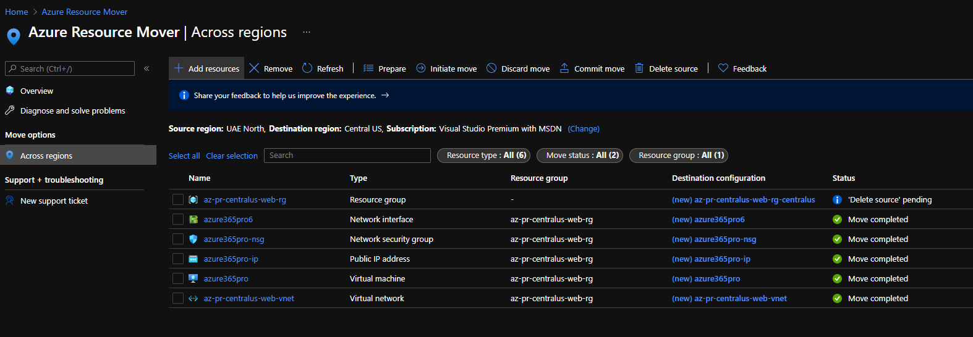The image size is (973, 337).
Task: Open the ellipsis more options menu
Action: [x=307, y=32]
